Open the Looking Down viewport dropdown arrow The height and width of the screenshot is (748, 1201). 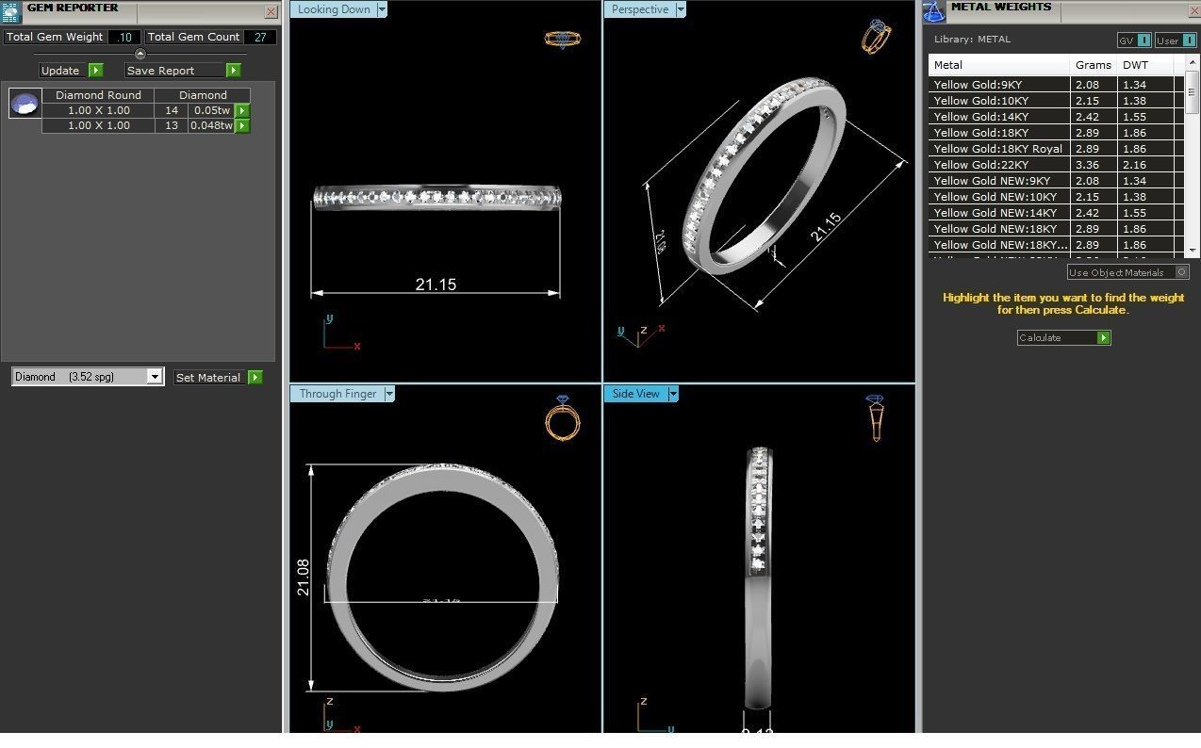coord(382,9)
